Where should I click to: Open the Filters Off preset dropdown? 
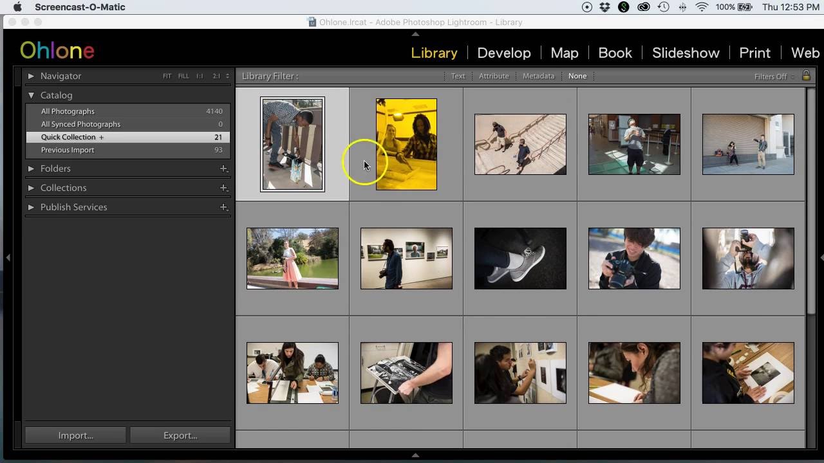774,77
